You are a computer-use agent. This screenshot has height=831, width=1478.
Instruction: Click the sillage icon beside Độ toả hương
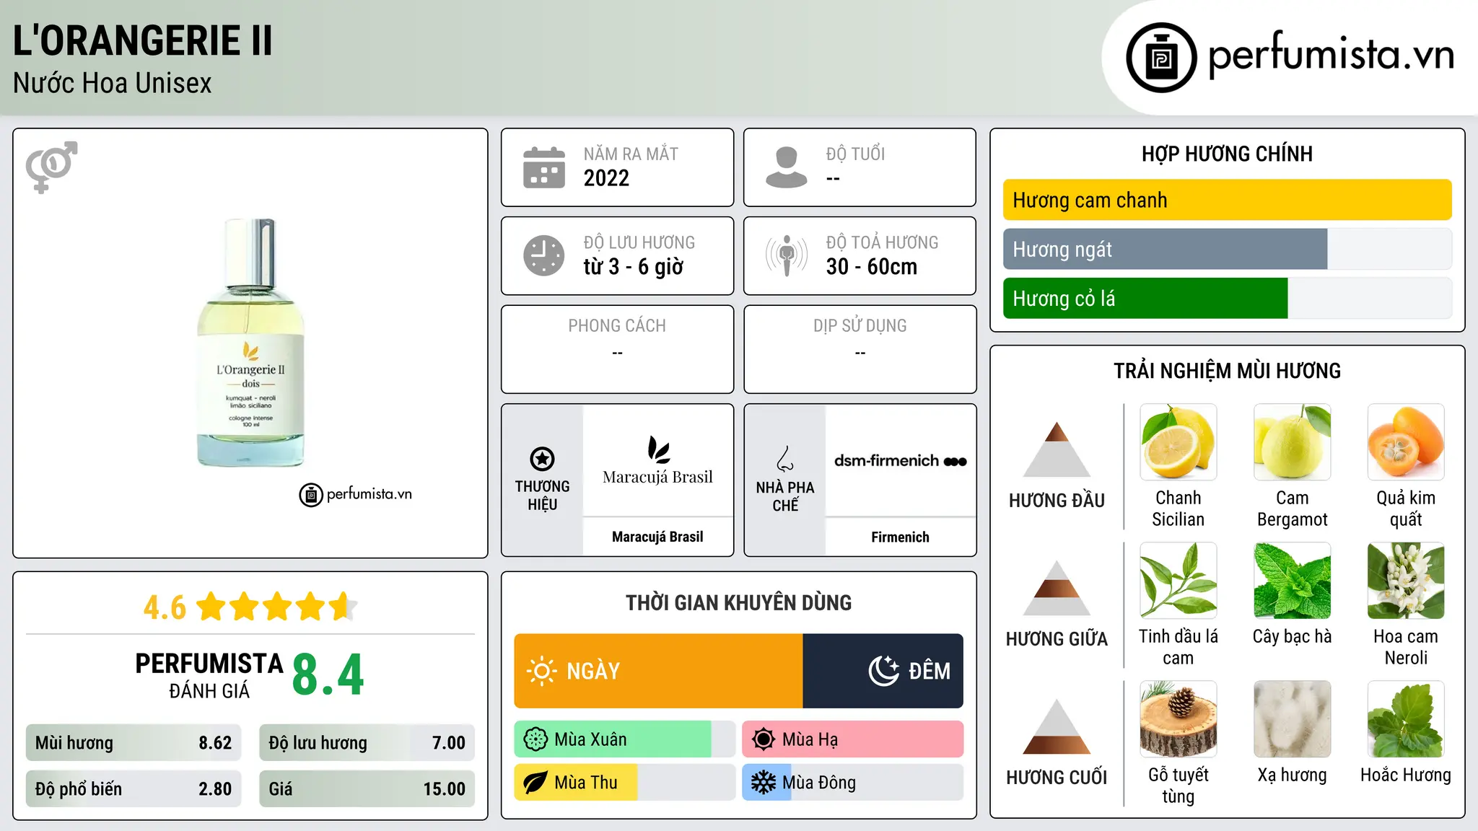point(787,255)
